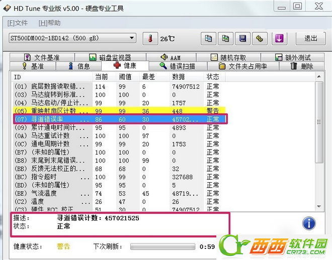
Task: Maximize the HD Tune window
Action: (x=297, y=6)
